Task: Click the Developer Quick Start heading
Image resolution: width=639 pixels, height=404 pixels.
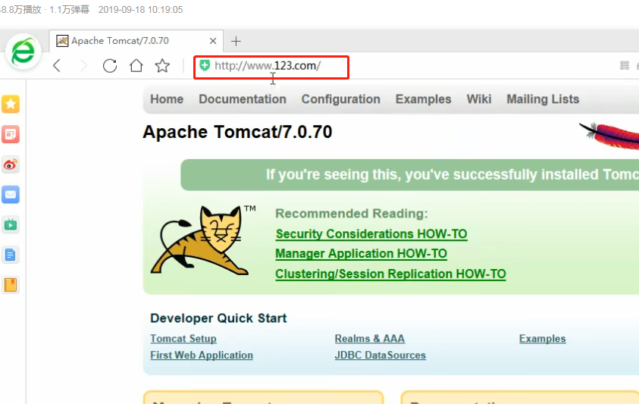Action: click(x=218, y=318)
